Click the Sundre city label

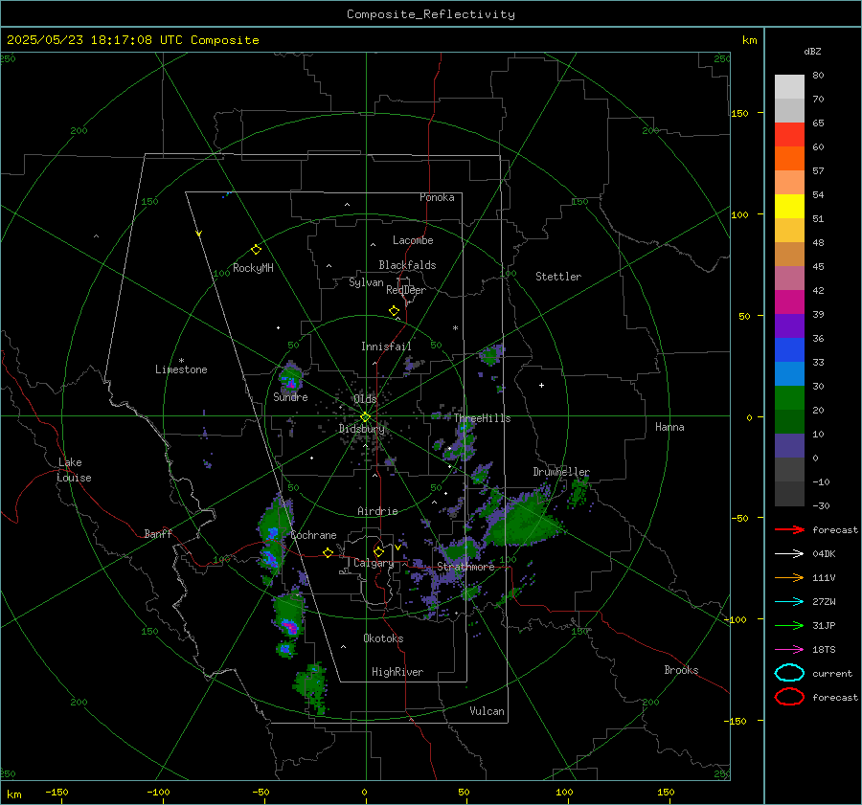click(290, 396)
